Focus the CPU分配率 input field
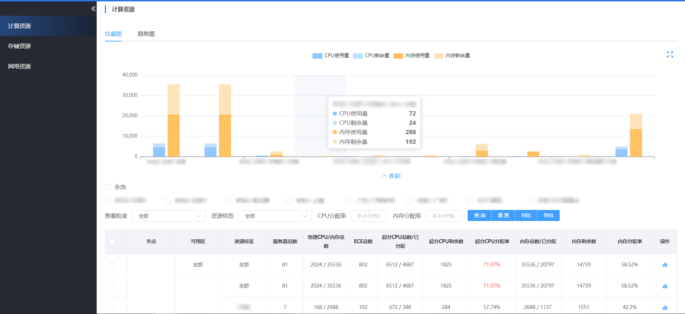The height and width of the screenshot is (314, 685). pos(369,216)
